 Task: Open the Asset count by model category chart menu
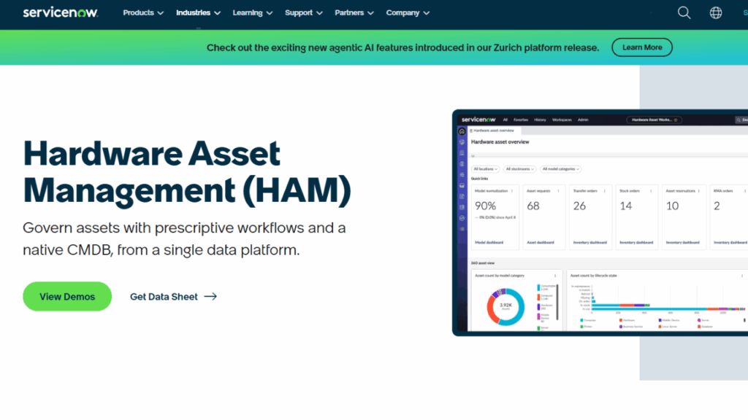(555, 275)
